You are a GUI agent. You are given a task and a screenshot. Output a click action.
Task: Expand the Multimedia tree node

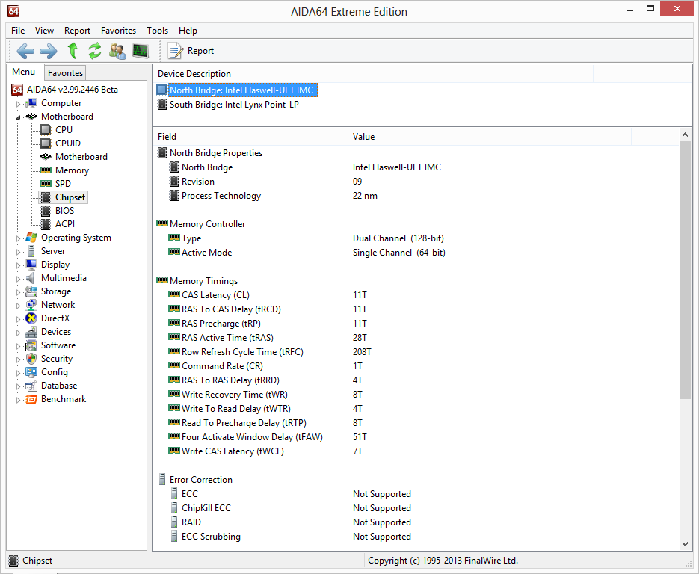18,279
